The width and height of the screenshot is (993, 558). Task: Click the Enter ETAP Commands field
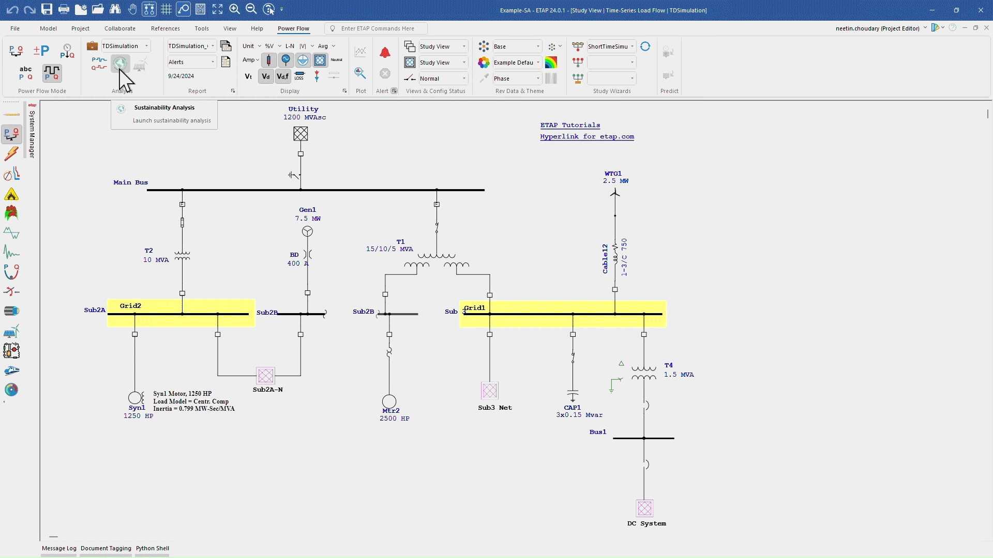(378, 28)
